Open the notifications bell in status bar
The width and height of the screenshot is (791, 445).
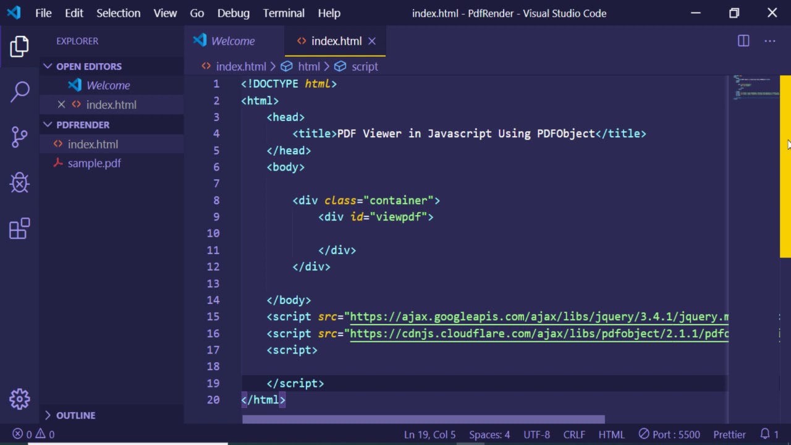pyautogui.click(x=769, y=434)
